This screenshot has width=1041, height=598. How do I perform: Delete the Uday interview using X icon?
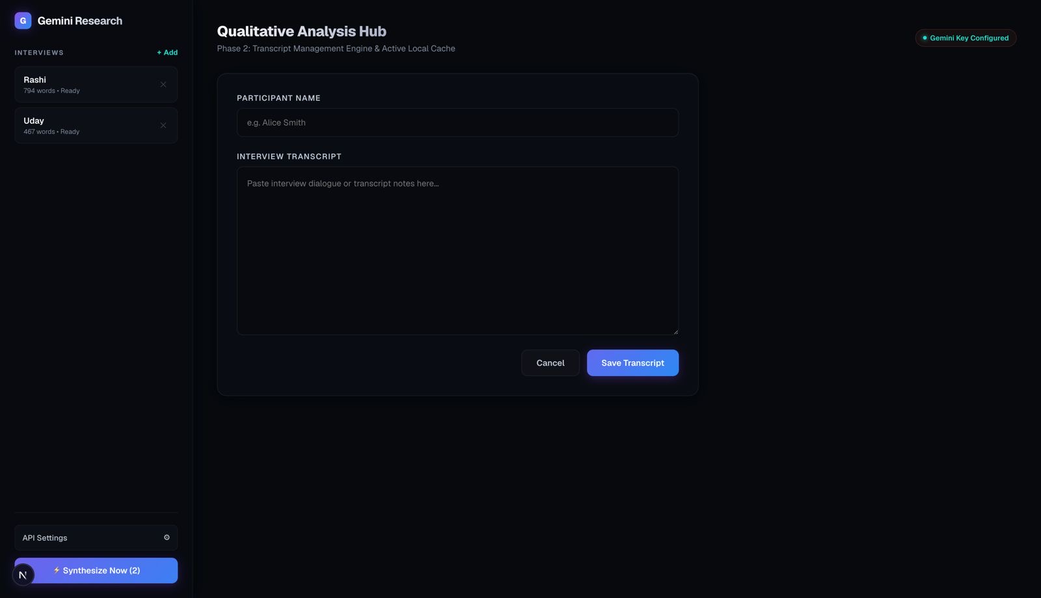[163, 126]
